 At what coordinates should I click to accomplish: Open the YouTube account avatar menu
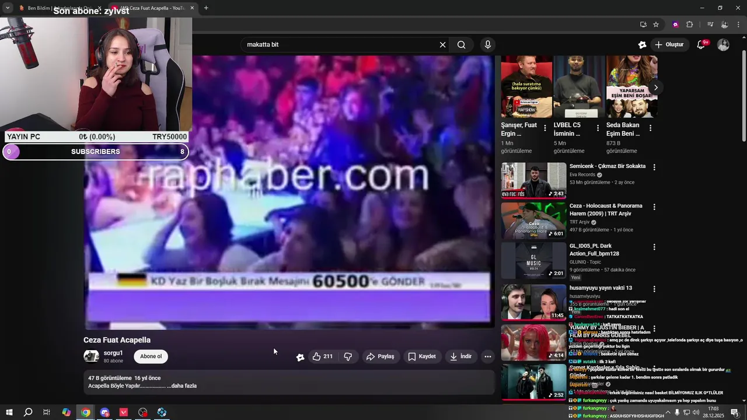click(x=723, y=44)
